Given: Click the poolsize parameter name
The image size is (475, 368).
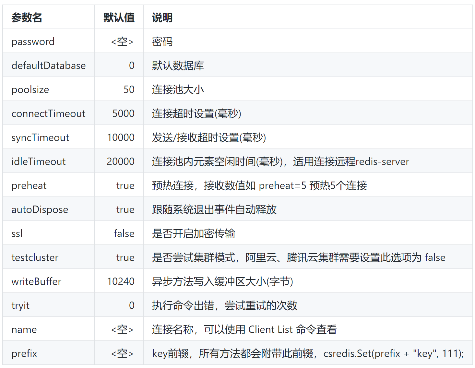Looking at the screenshot, I should pos(30,89).
